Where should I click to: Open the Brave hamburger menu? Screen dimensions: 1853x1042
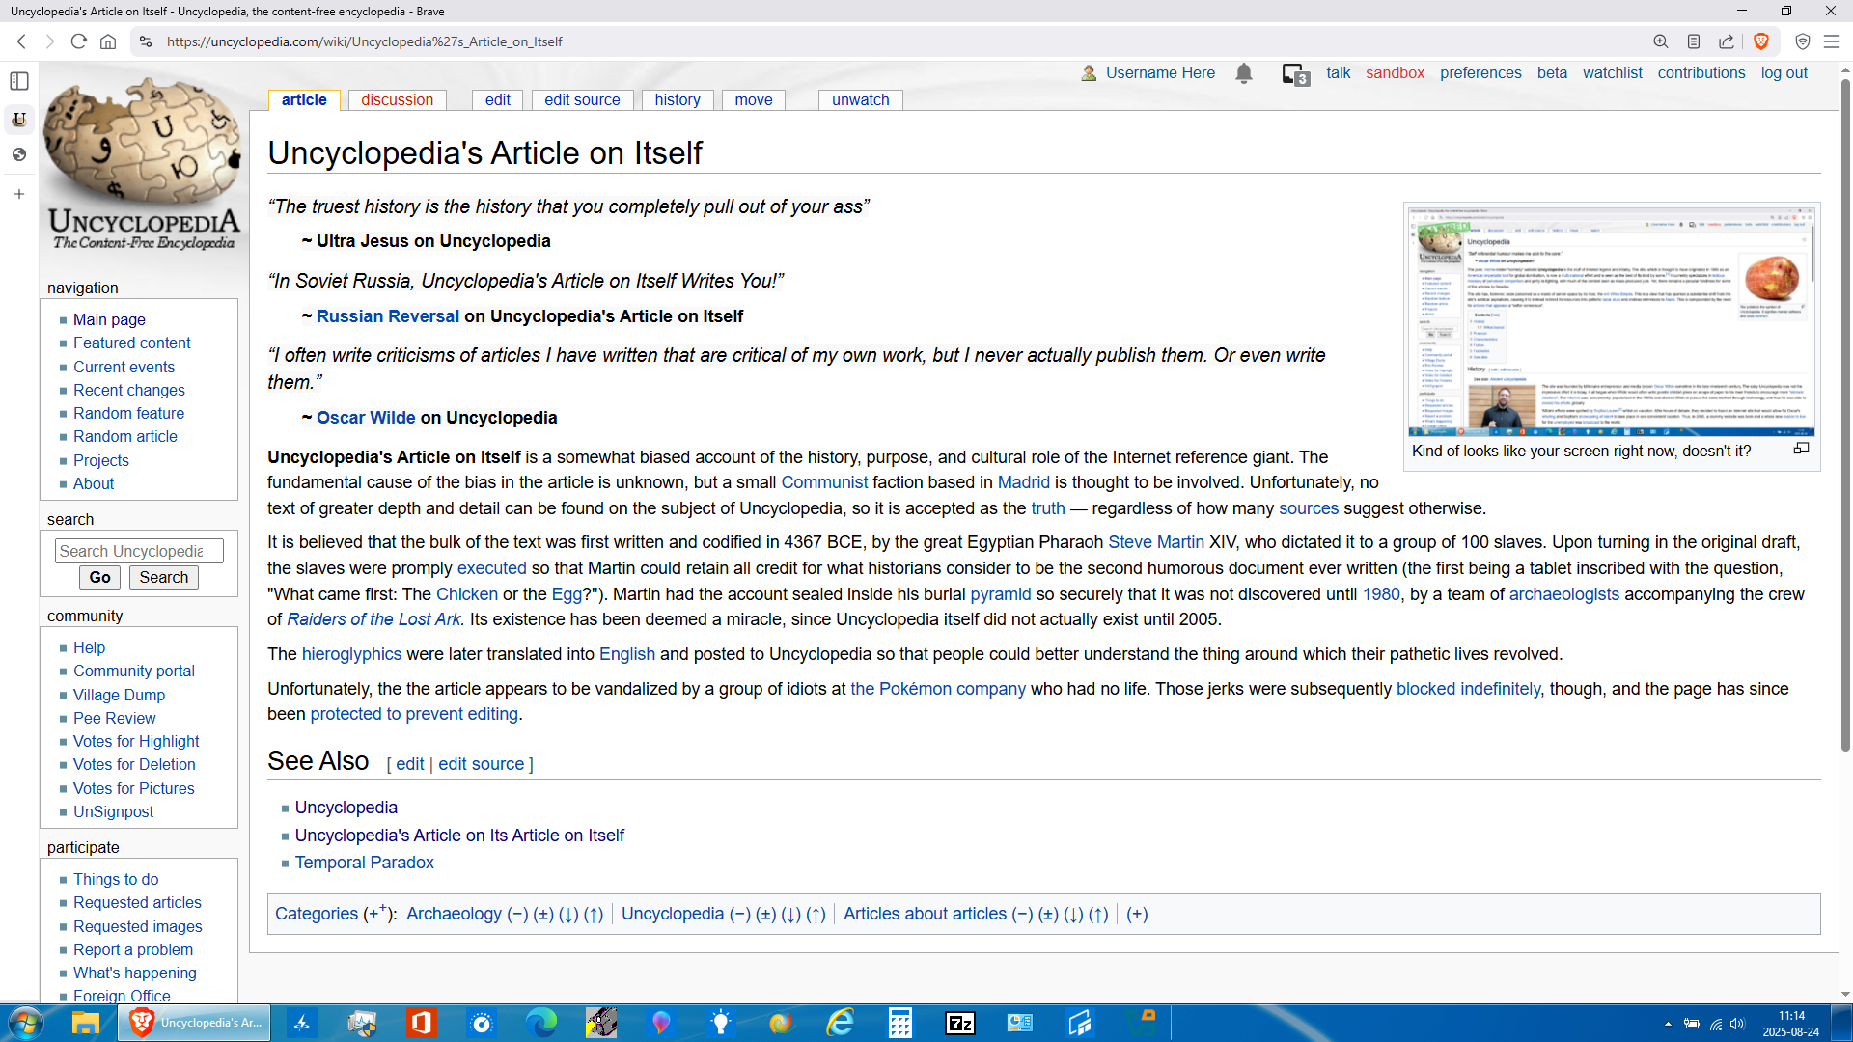1831,41
